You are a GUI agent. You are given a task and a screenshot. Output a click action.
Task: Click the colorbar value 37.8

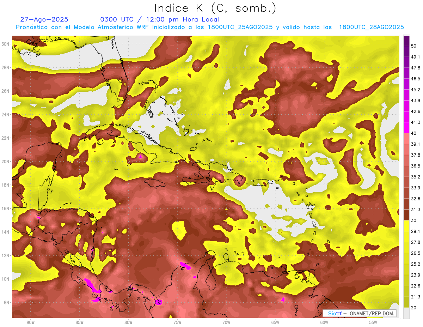coord(416,155)
